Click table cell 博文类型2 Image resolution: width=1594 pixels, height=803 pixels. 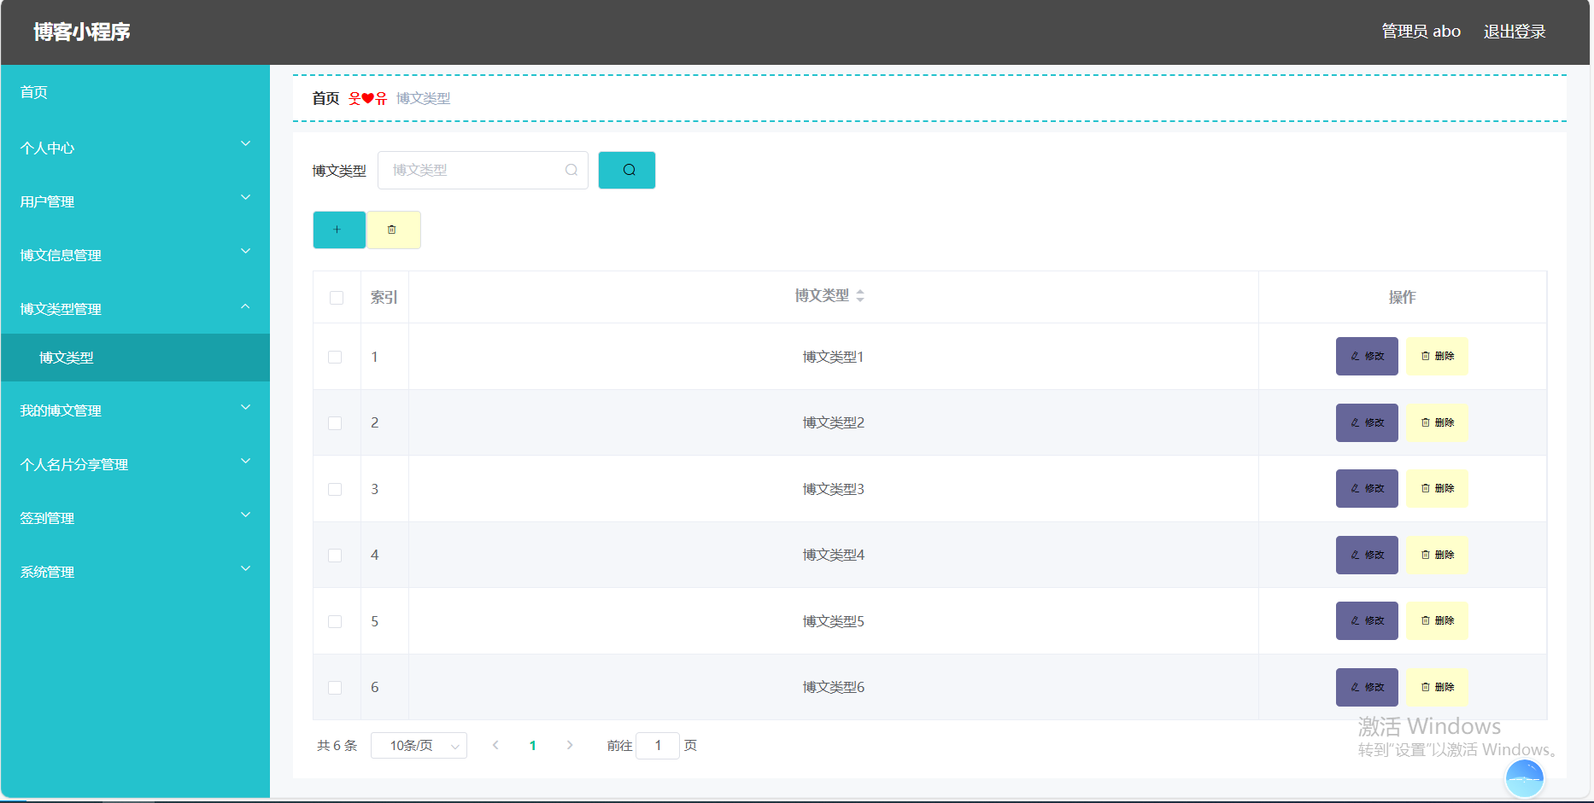pyautogui.click(x=833, y=422)
